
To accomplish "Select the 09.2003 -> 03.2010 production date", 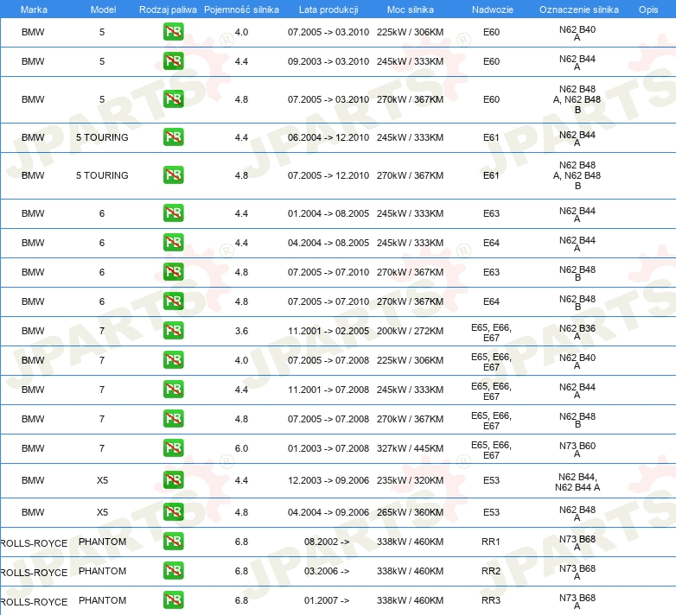I will (328, 61).
